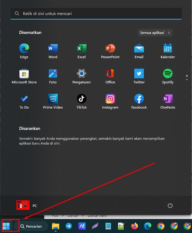192x233 pixels.
Task: Launch Instagram
Action: tap(110, 101)
